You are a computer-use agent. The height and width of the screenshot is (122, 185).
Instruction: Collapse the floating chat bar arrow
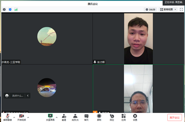pyautogui.click(x=28, y=96)
